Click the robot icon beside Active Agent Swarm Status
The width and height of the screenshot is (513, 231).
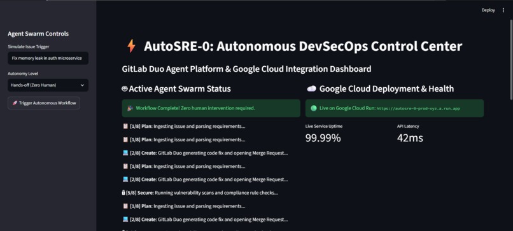tap(124, 88)
